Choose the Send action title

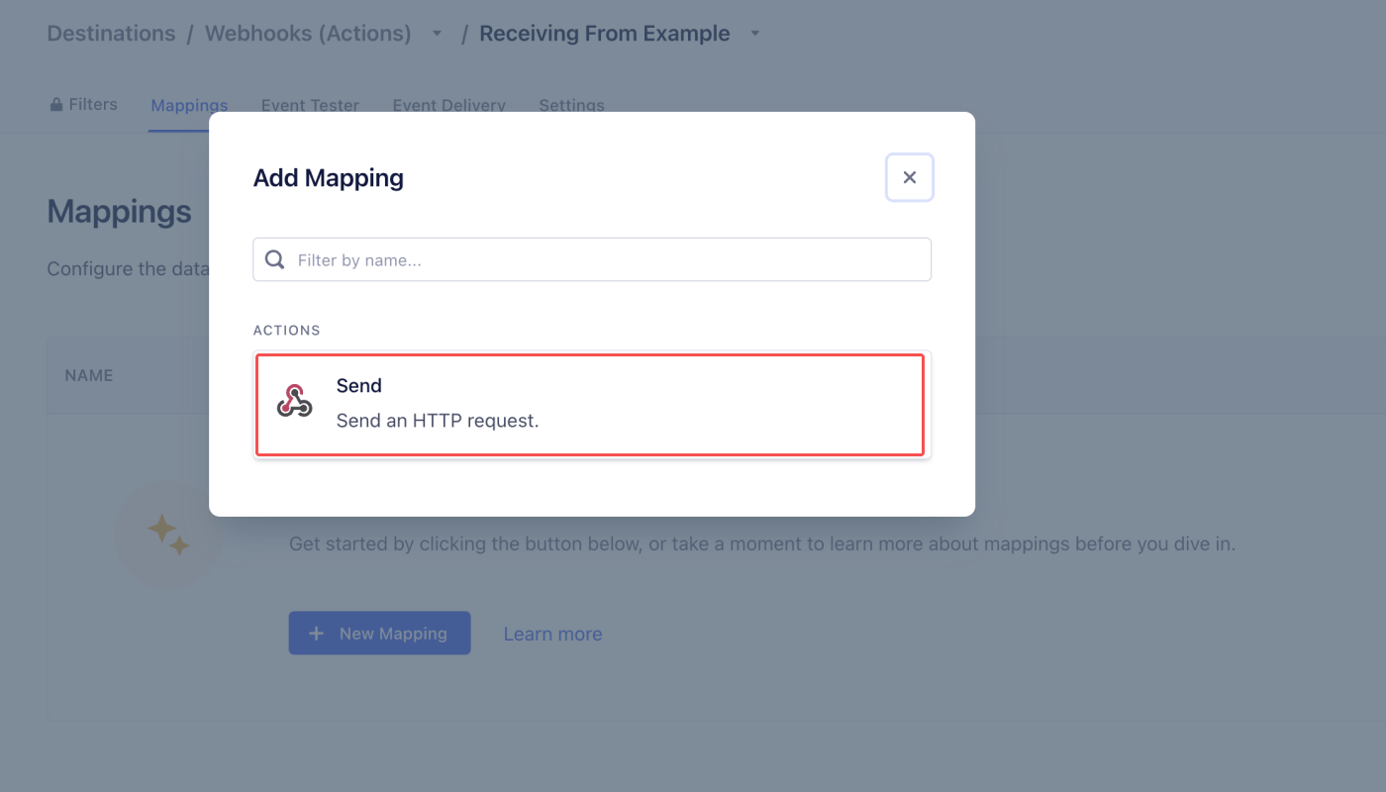359,386
